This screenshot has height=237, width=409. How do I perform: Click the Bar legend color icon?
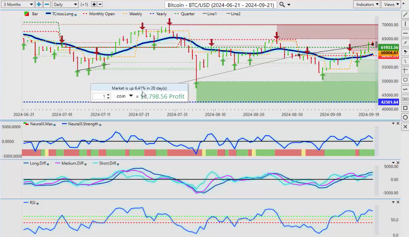coord(26,14)
